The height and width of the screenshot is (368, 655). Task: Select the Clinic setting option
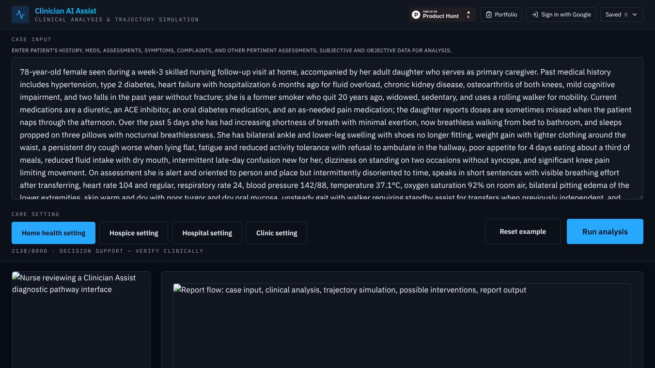pyautogui.click(x=277, y=233)
